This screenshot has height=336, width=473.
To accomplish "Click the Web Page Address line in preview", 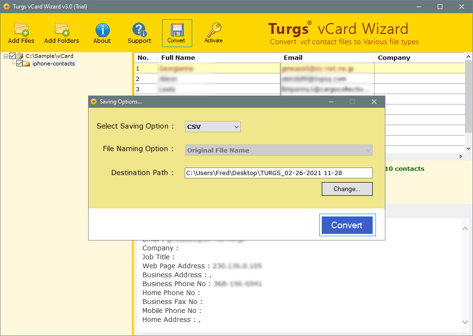I will point(202,266).
